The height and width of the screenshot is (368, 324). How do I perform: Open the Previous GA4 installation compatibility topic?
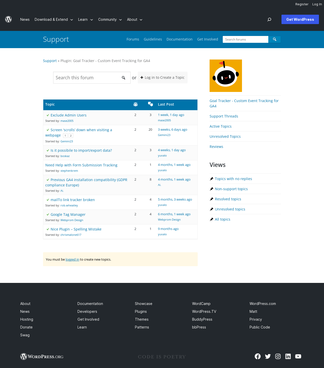click(86, 182)
